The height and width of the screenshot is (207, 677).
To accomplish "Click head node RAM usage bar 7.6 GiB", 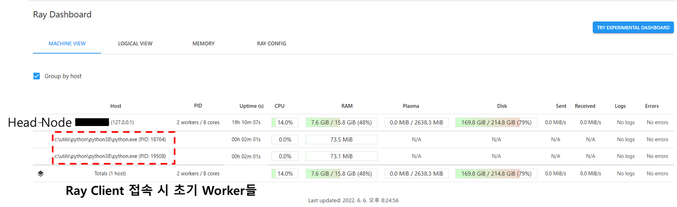I will pyautogui.click(x=342, y=123).
